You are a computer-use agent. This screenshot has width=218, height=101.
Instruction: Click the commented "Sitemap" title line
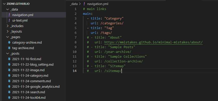[x=106, y=66]
